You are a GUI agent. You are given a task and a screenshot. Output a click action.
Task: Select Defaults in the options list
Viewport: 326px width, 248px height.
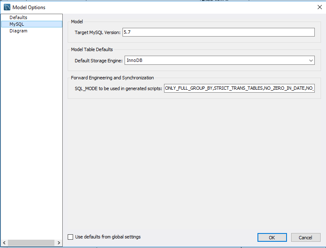(18, 17)
